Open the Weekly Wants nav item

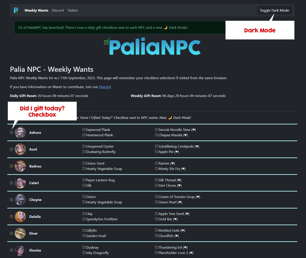pyautogui.click(x=36, y=10)
